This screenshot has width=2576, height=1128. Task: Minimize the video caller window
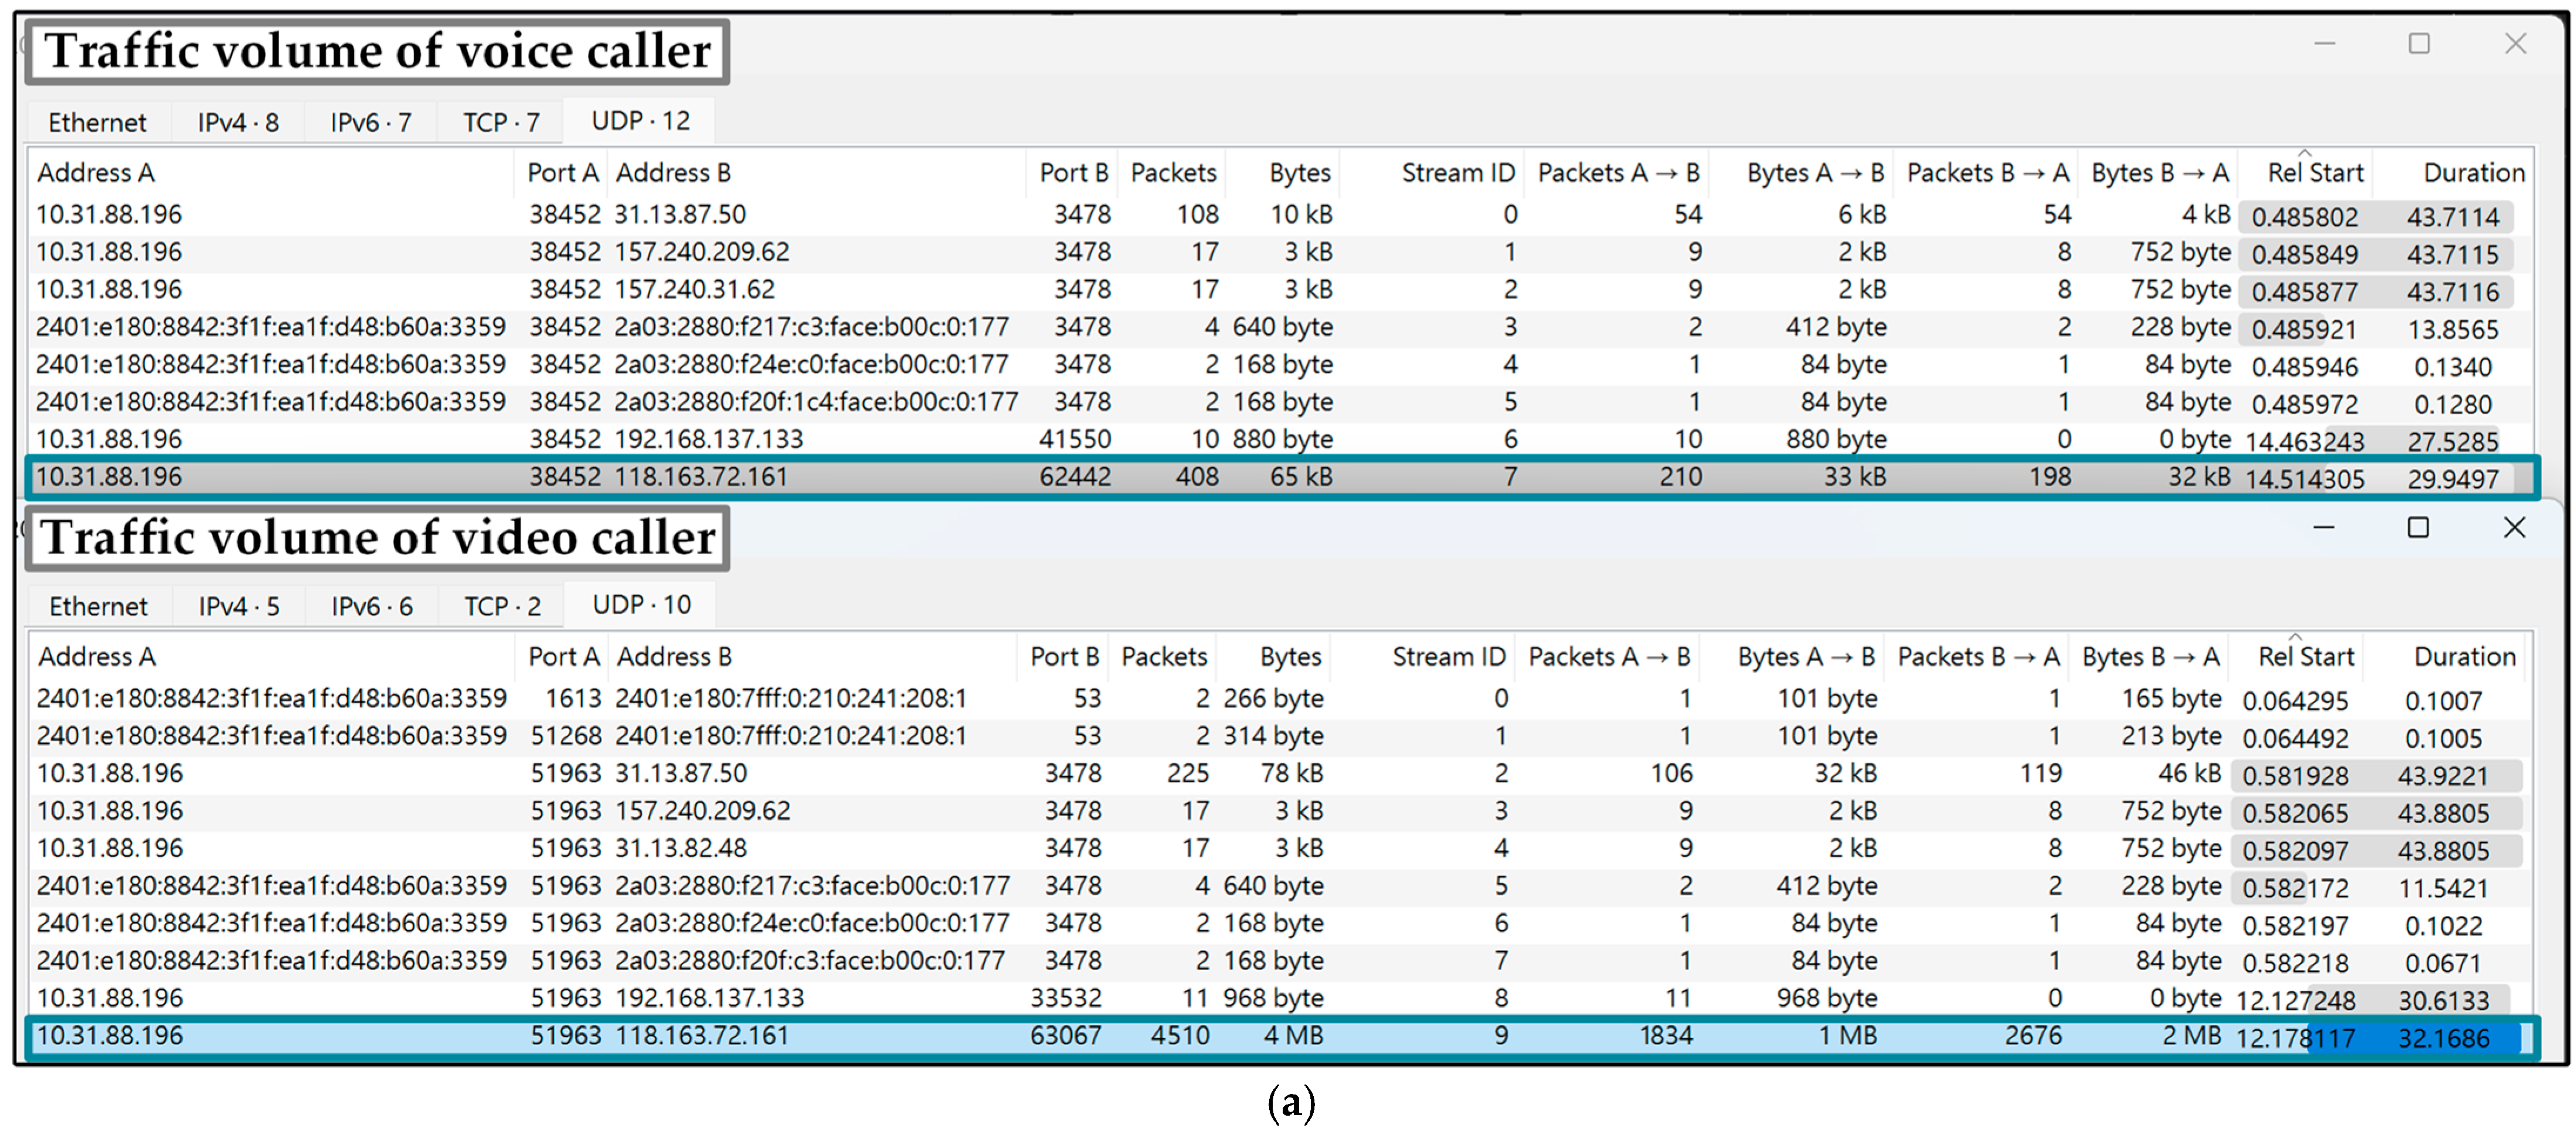click(2323, 528)
